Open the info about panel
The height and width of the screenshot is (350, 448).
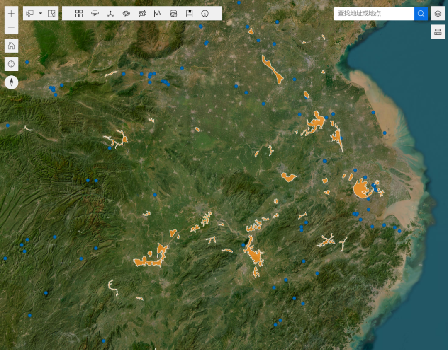click(205, 13)
